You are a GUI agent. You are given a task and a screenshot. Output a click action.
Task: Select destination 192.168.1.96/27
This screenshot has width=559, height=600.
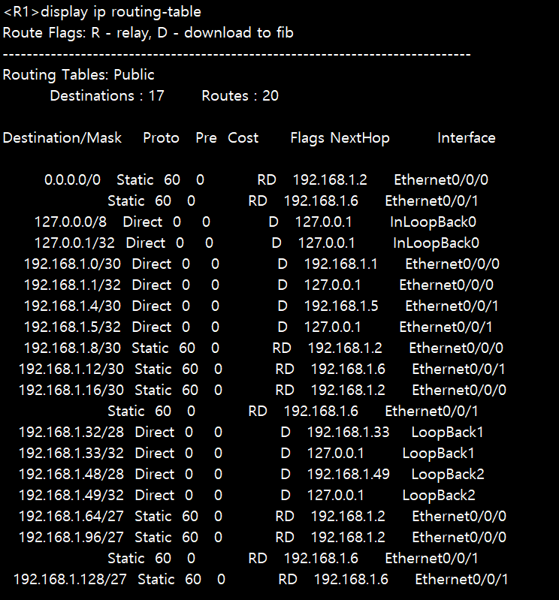(x=71, y=538)
